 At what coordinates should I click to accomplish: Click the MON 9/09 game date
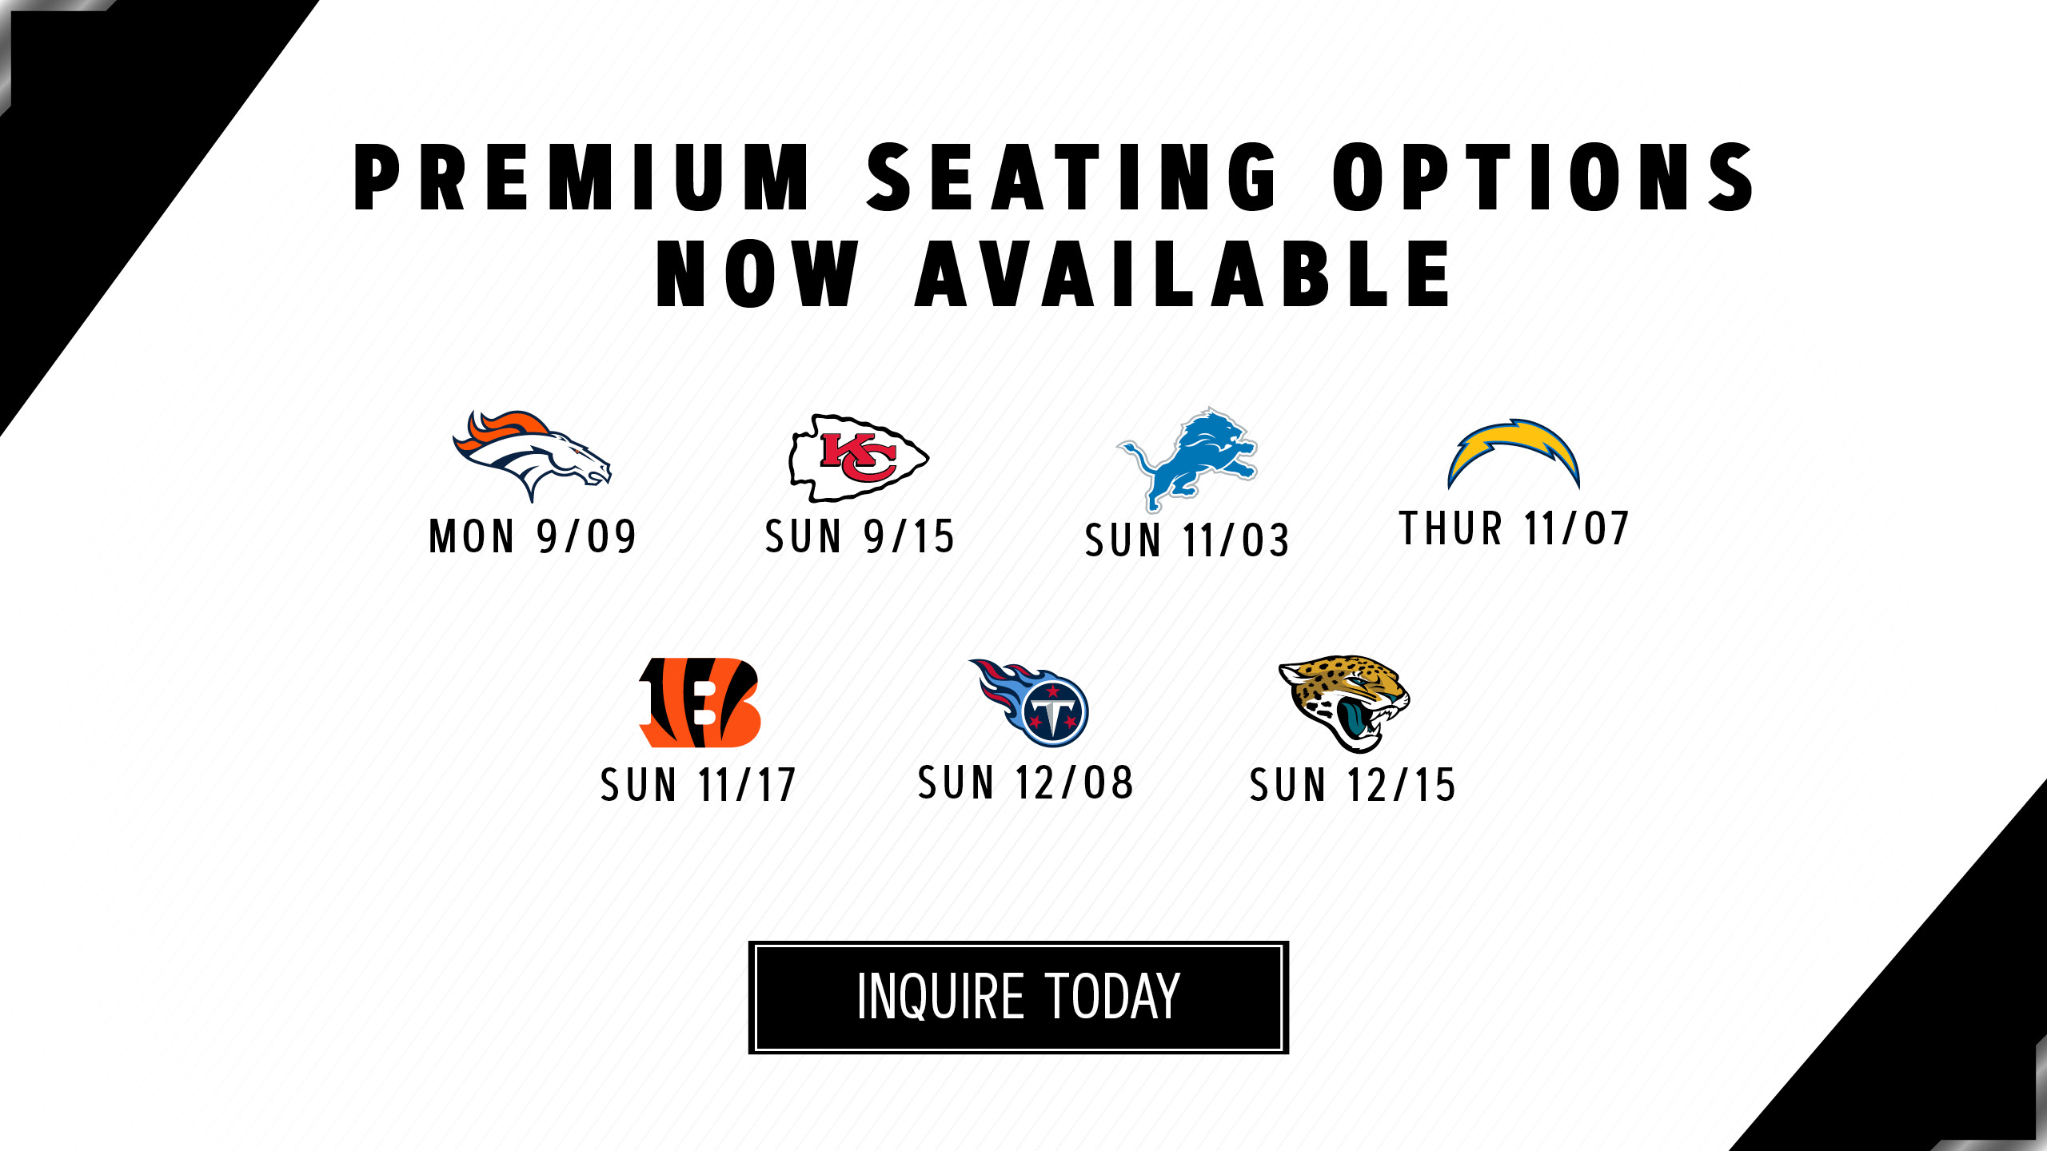[533, 536]
